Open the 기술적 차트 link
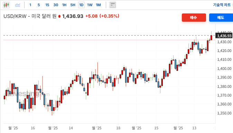 [222, 5]
